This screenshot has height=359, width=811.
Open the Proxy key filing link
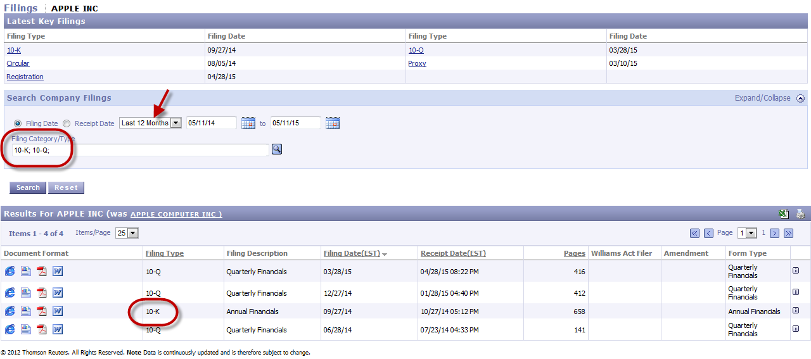418,63
